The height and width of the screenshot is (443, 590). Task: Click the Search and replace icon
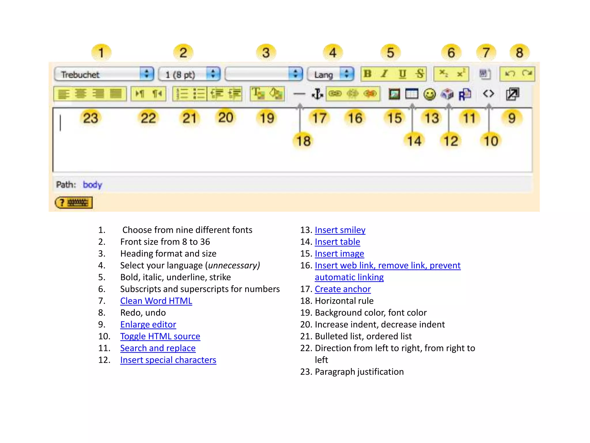coord(465,94)
